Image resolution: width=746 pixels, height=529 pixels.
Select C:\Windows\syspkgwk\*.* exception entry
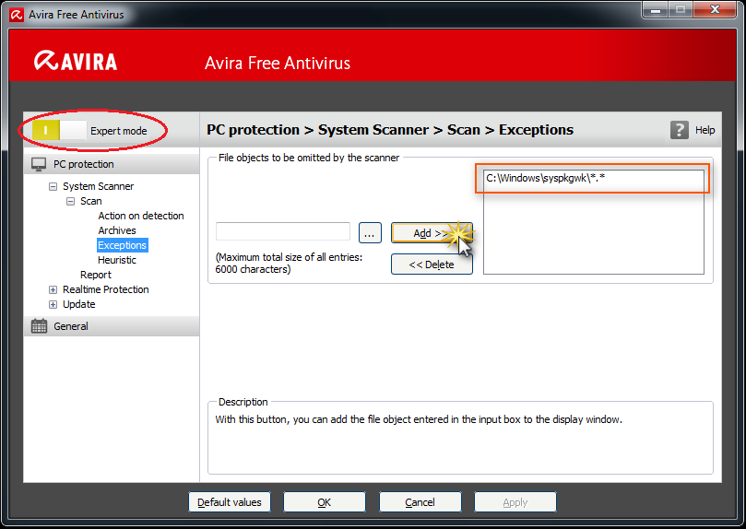[x=593, y=178]
